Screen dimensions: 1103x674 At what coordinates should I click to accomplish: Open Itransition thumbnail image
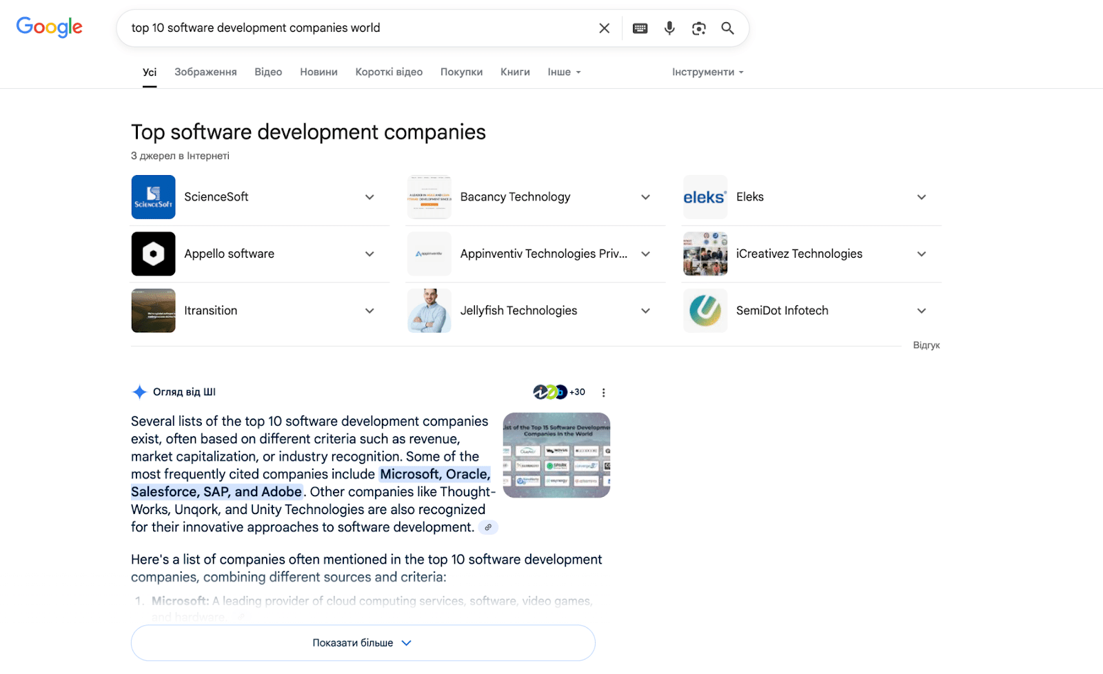[153, 311]
